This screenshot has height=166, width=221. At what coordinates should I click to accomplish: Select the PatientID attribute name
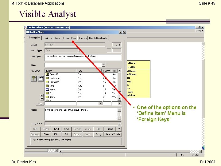[54, 74]
